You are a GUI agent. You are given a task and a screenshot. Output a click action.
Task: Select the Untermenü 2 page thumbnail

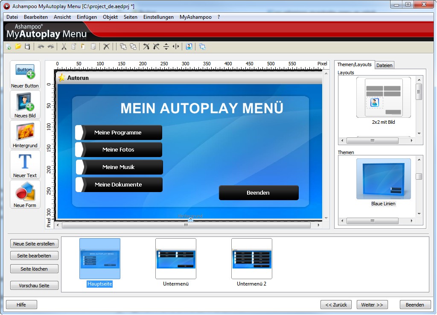(x=252, y=259)
